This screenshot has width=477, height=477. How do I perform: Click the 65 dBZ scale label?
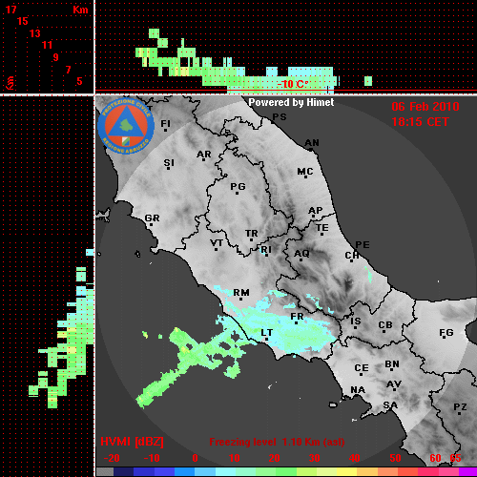click(x=455, y=458)
